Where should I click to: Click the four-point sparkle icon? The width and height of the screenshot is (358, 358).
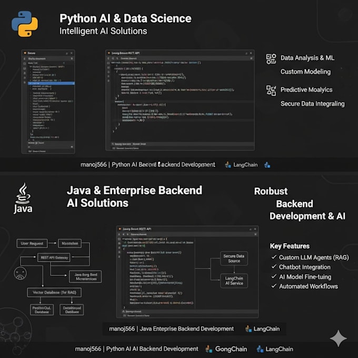click(x=339, y=338)
